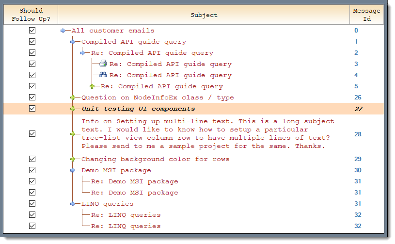Expand the green plus on message 5 reply

pos(92,86)
